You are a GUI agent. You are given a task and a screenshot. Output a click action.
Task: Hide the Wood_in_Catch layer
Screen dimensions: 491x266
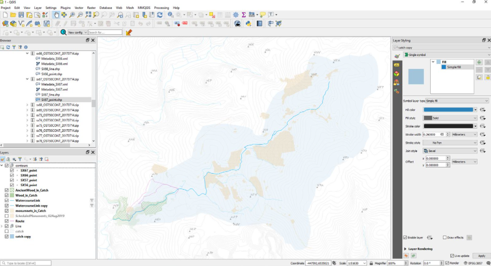click(6, 195)
